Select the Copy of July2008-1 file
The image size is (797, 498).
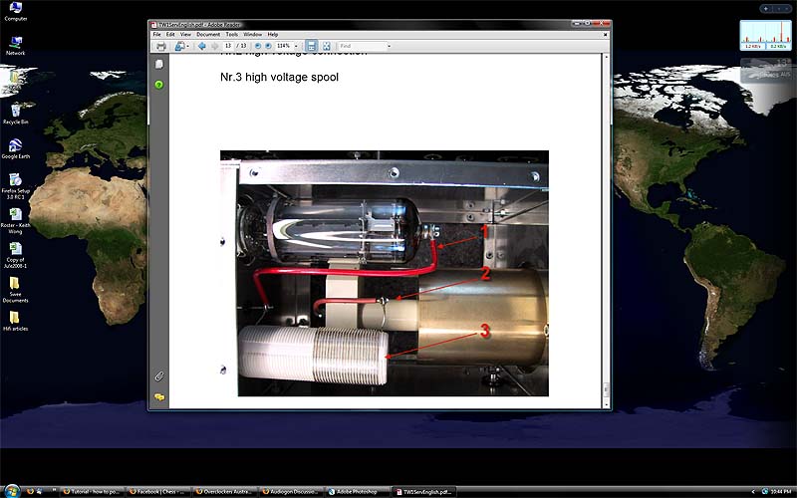coord(16,255)
